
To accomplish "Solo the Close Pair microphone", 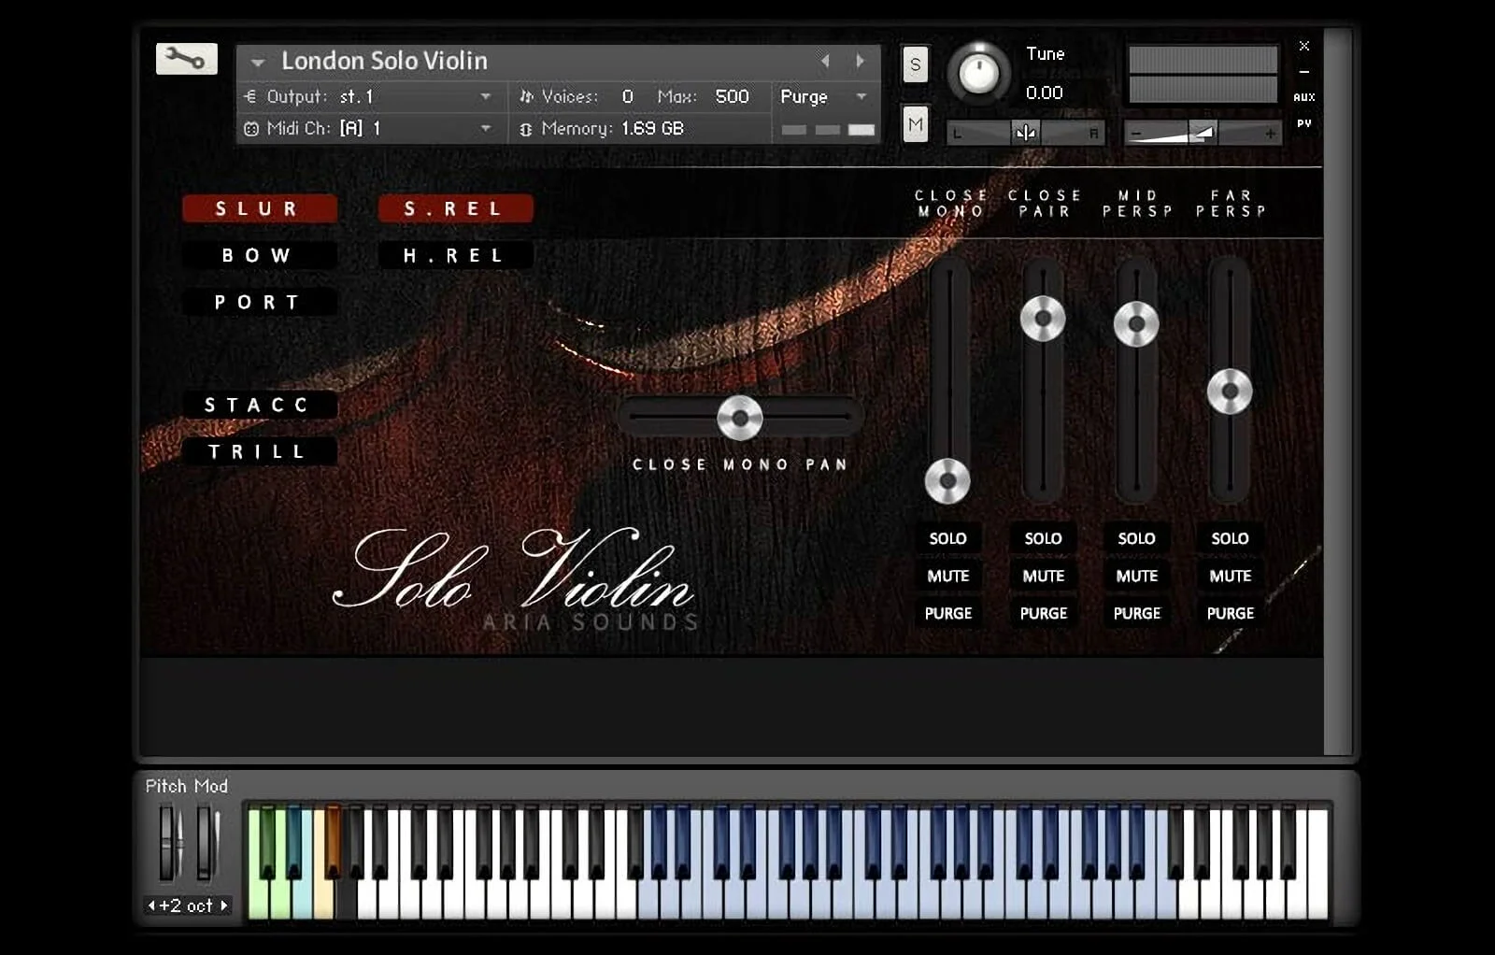I will 1042,538.
